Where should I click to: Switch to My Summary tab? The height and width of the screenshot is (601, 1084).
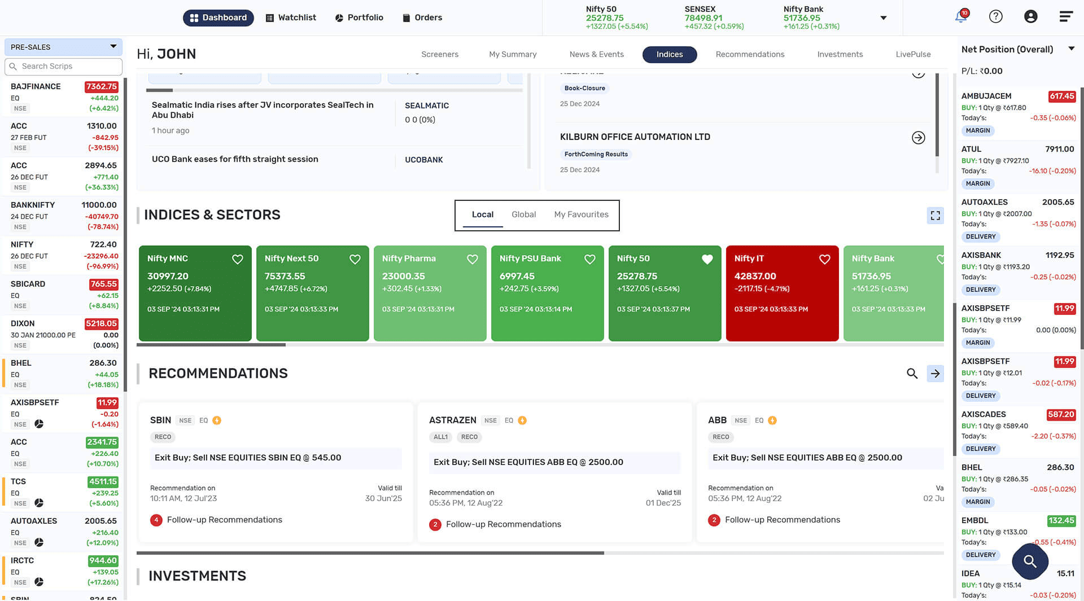[513, 54]
